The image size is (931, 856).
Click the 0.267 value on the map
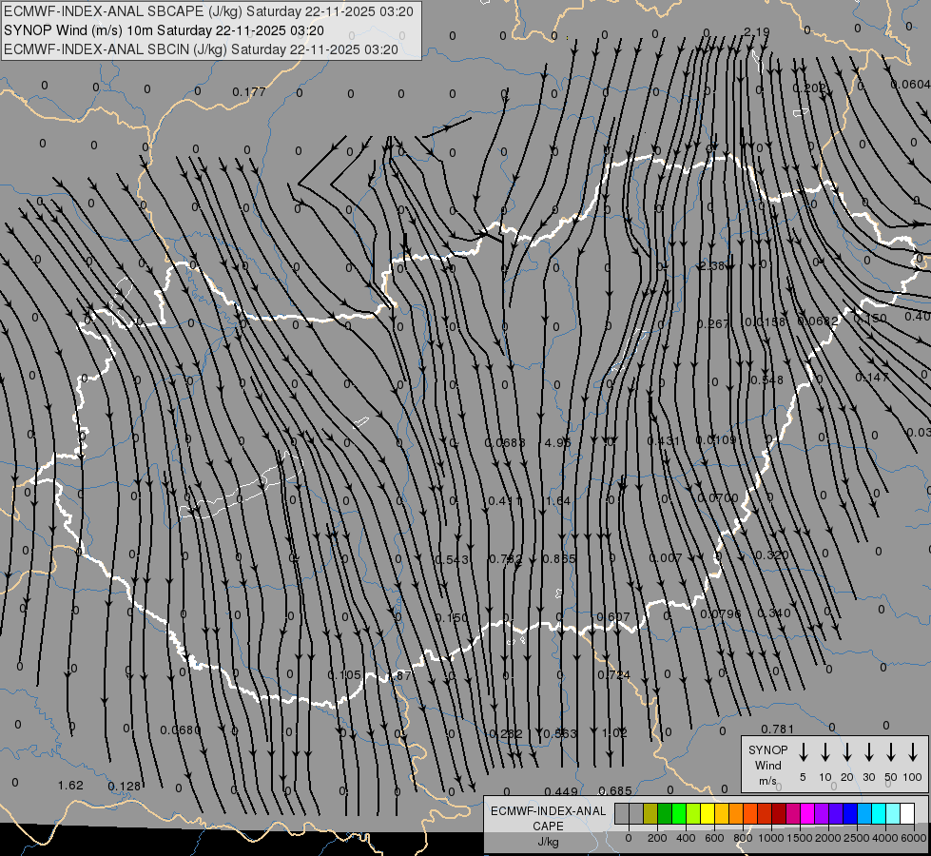pyautogui.click(x=713, y=323)
